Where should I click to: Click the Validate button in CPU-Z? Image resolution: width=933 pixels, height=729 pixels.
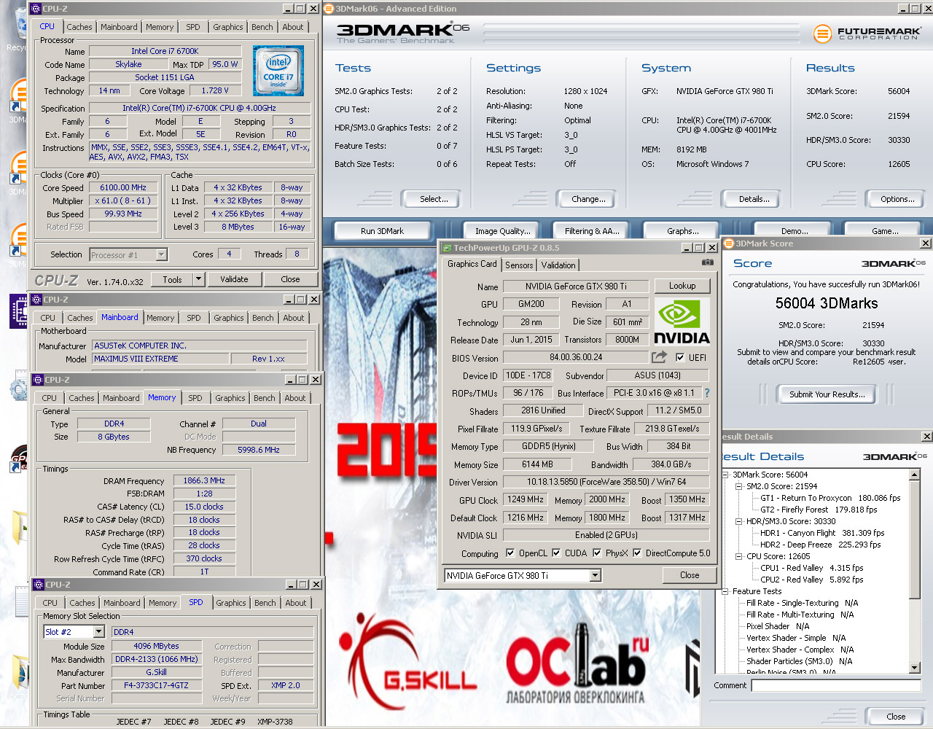234,279
